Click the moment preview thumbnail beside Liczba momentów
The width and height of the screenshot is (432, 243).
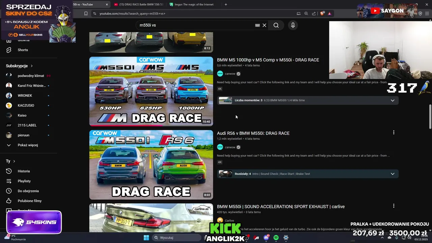click(x=225, y=100)
